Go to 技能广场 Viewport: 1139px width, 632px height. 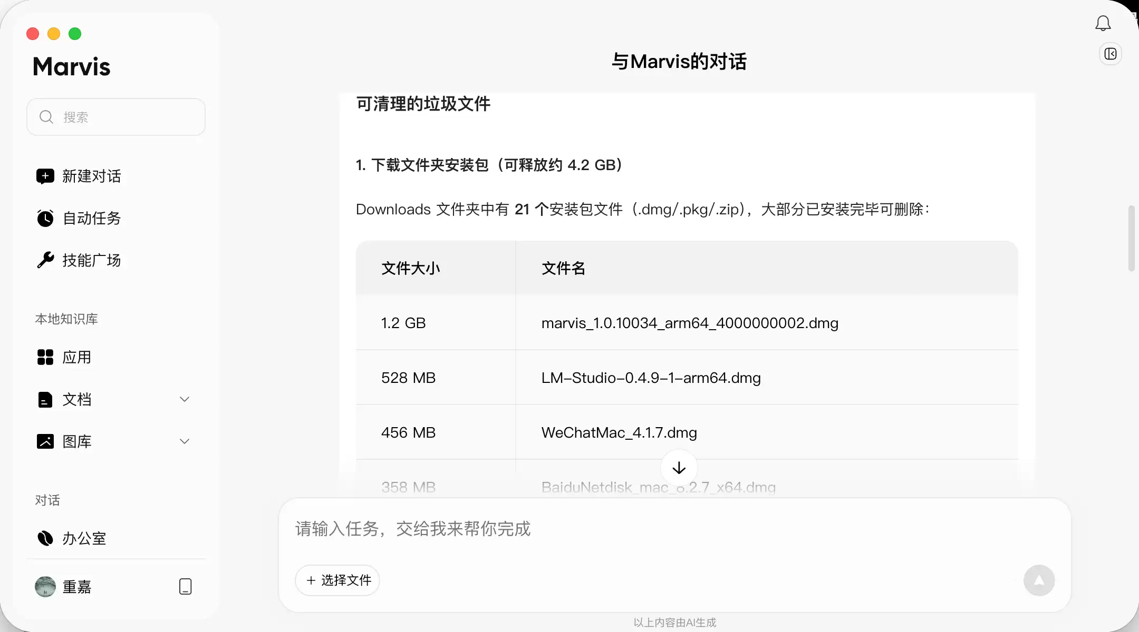coord(92,260)
